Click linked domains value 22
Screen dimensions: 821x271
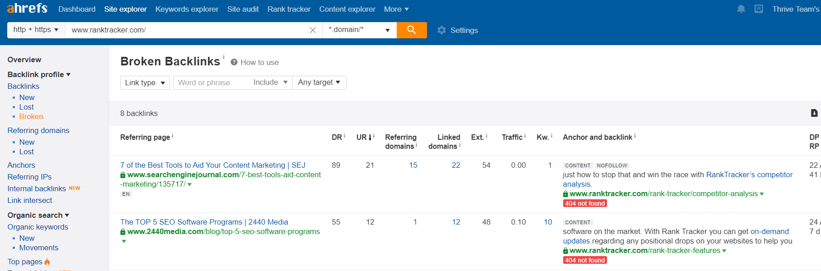point(456,165)
